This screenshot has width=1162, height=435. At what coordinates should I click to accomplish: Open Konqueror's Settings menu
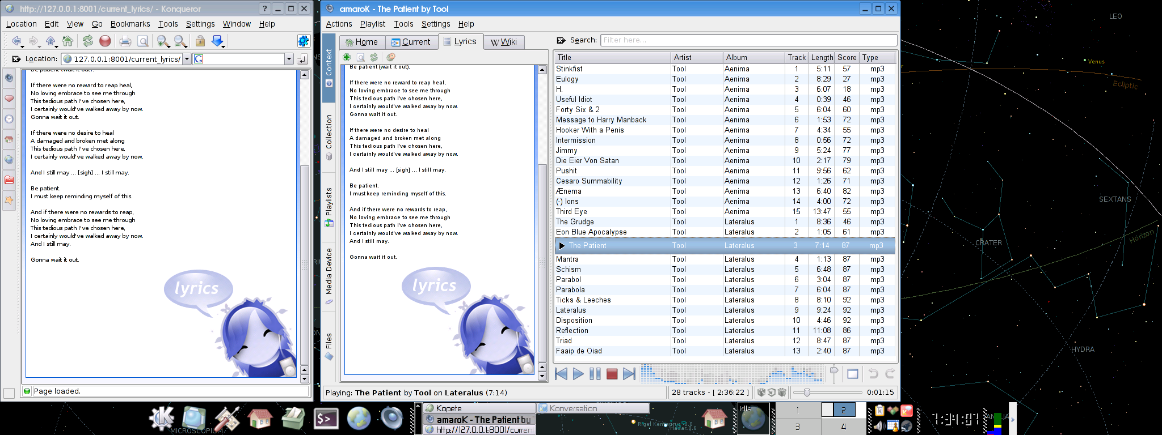pyautogui.click(x=200, y=24)
